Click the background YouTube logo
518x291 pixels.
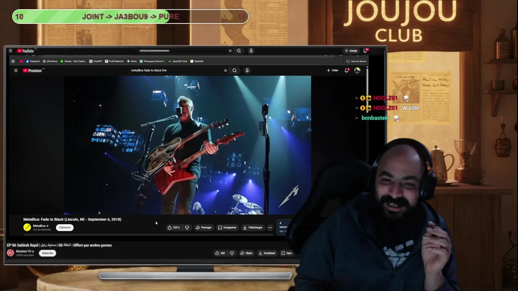tap(25, 51)
